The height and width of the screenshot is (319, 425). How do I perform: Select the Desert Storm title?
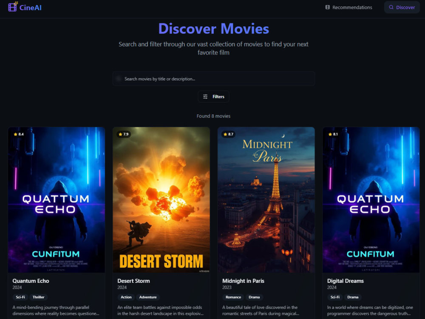tap(133, 281)
